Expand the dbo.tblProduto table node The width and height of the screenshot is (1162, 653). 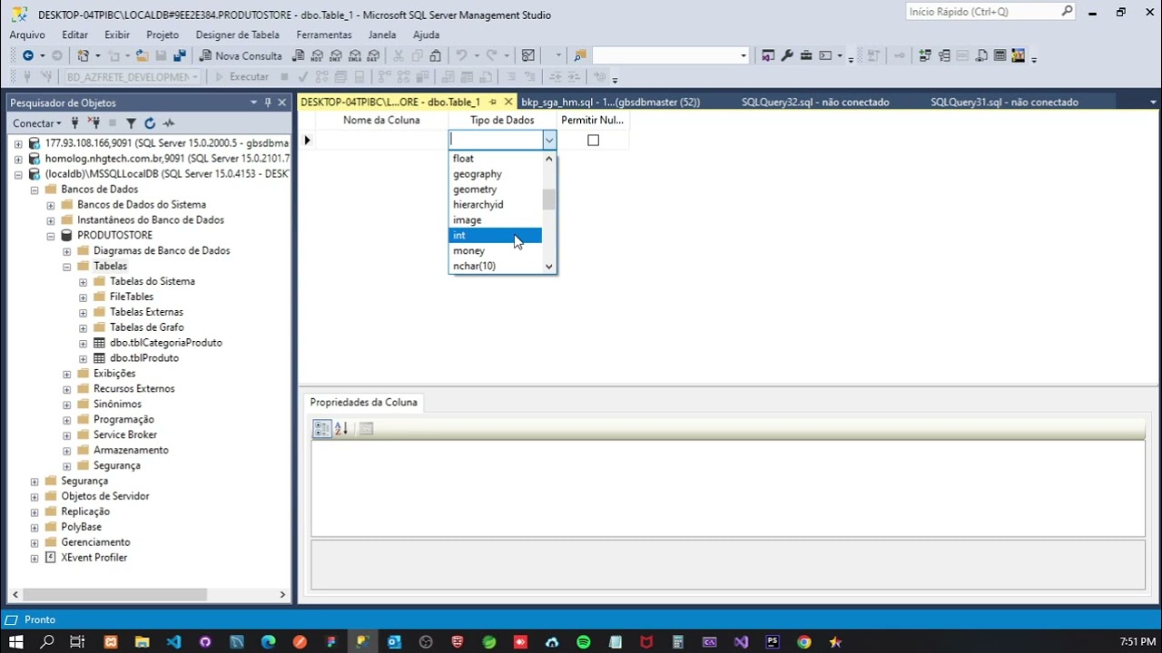[x=84, y=358]
